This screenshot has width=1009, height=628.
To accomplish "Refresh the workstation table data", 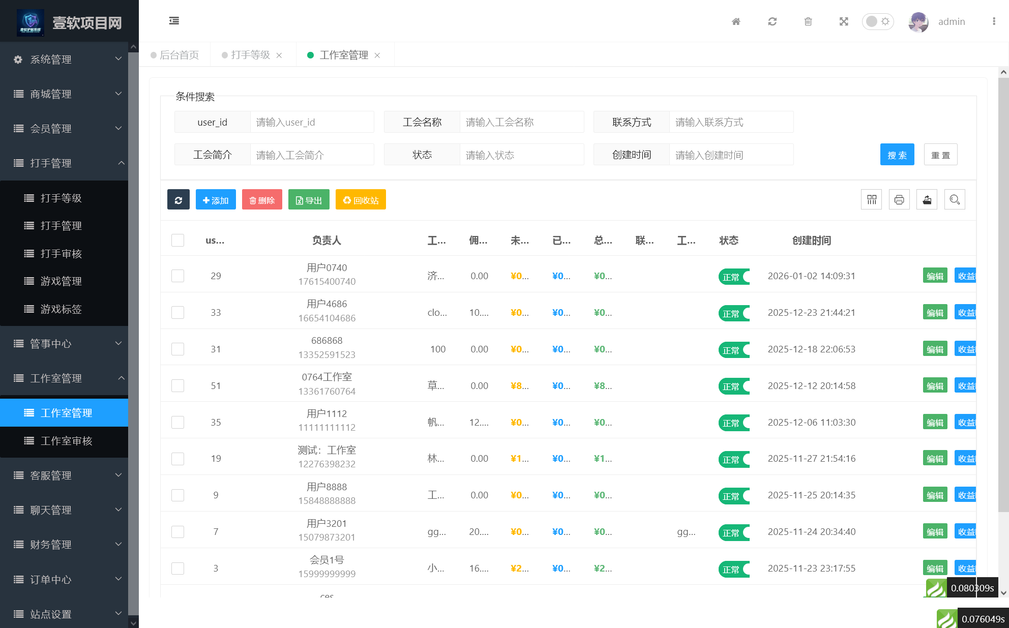I will [178, 199].
